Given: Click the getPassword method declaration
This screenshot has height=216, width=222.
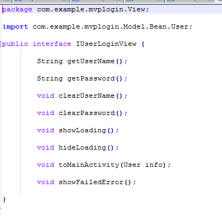Looking at the screenshot, I should (x=82, y=79).
